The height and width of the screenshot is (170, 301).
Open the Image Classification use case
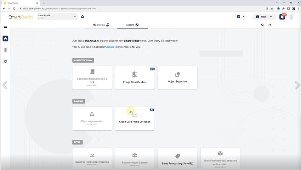(x=135, y=78)
